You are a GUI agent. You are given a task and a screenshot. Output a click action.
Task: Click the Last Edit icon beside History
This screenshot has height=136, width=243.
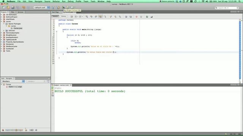click(72, 17)
